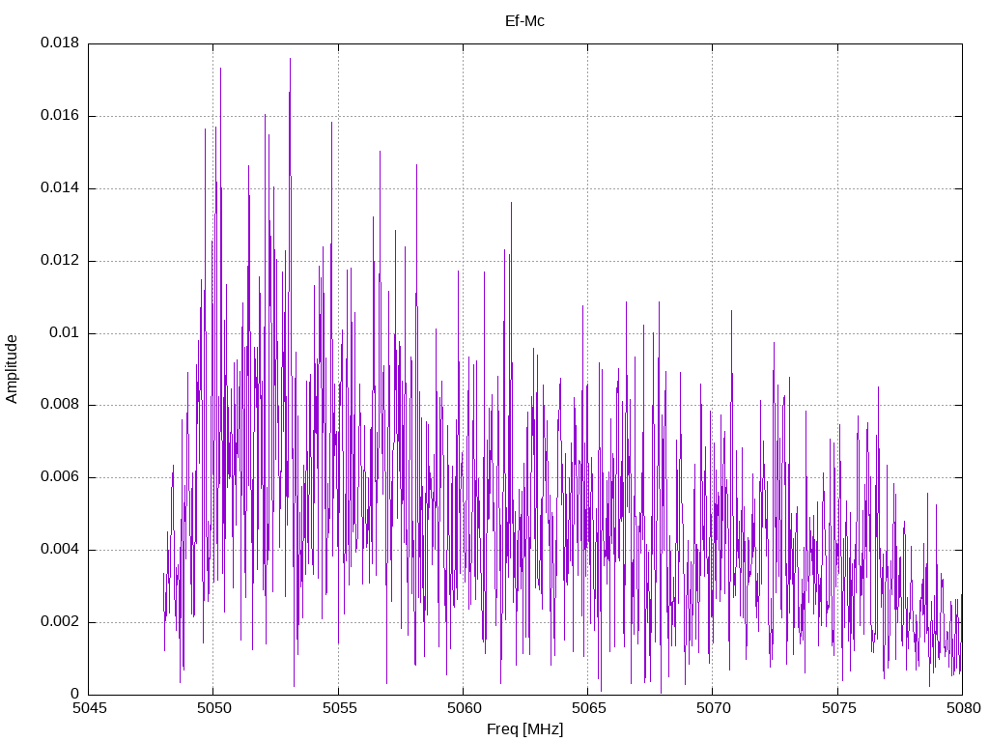The image size is (989, 742).
Task: Click the x-axis tick label 5080
Action: pos(963,708)
